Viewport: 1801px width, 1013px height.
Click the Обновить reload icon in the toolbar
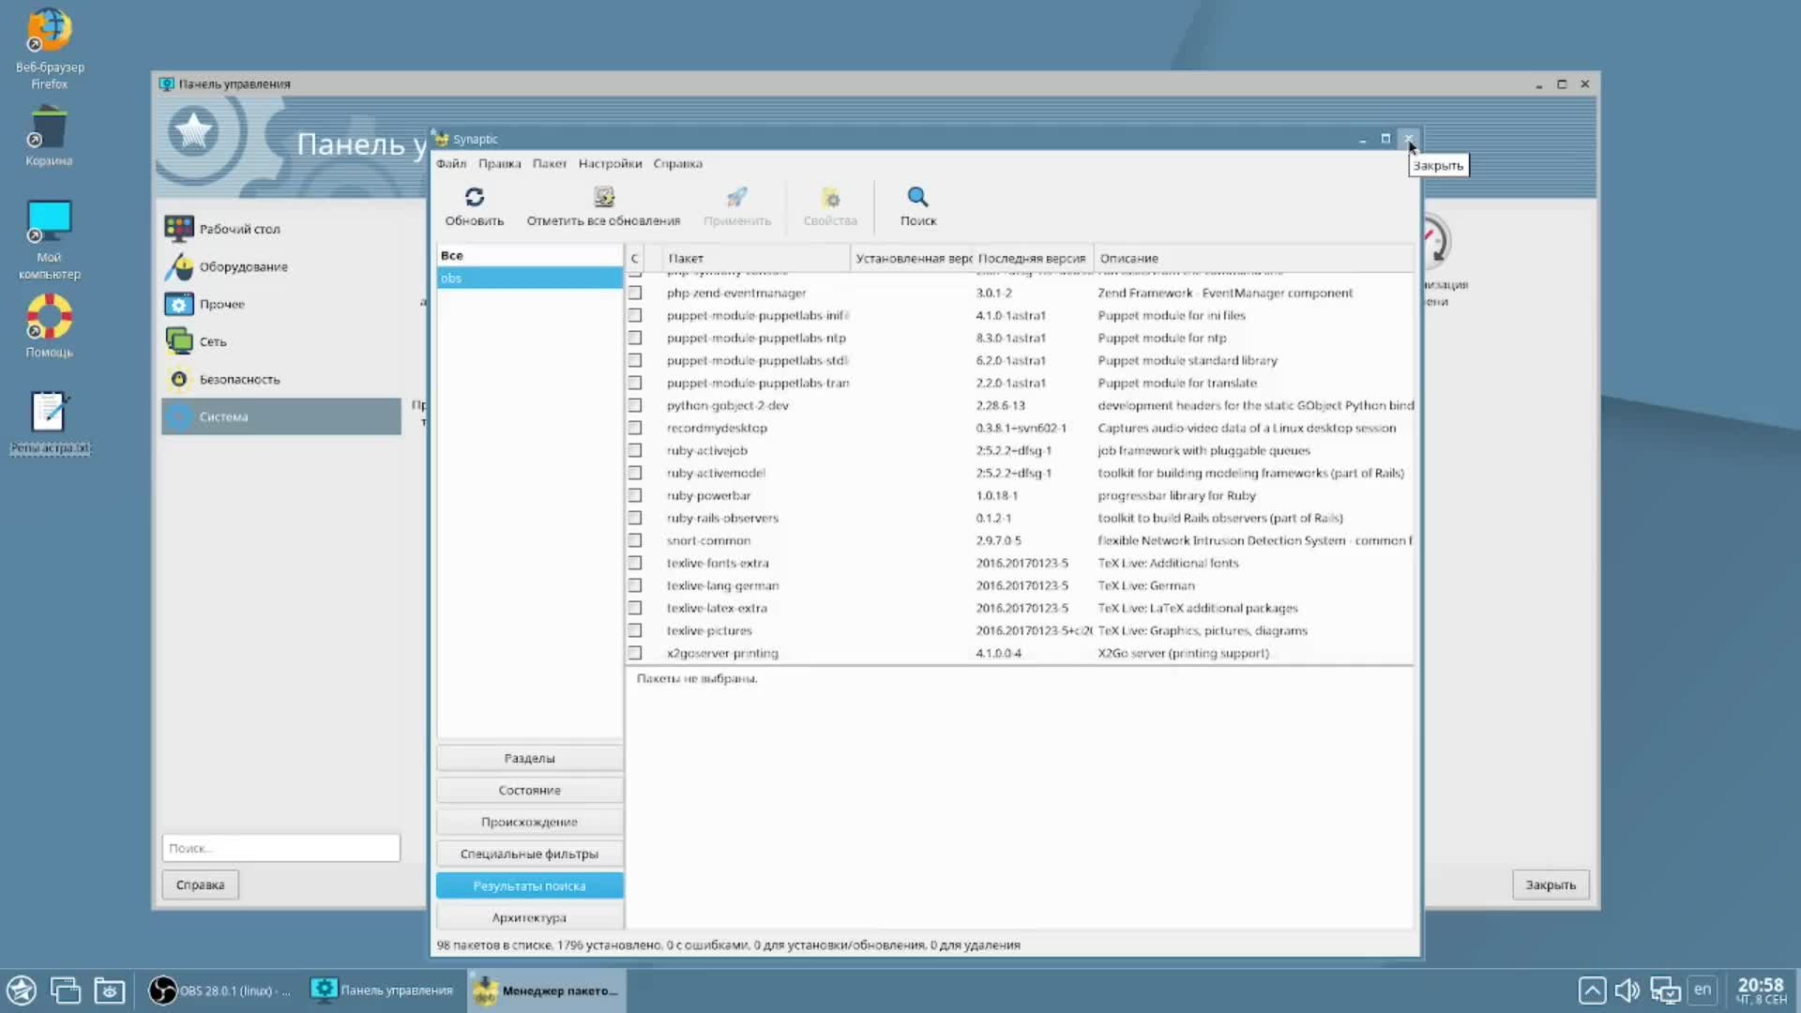[474, 197]
